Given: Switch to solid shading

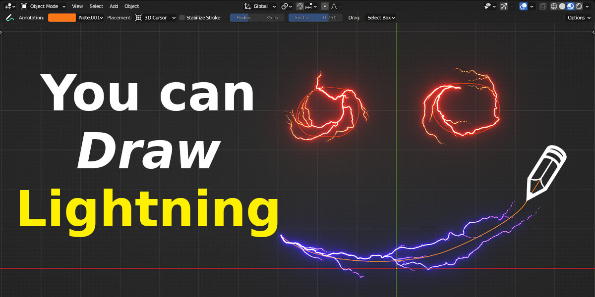Looking at the screenshot, I should (x=562, y=6).
